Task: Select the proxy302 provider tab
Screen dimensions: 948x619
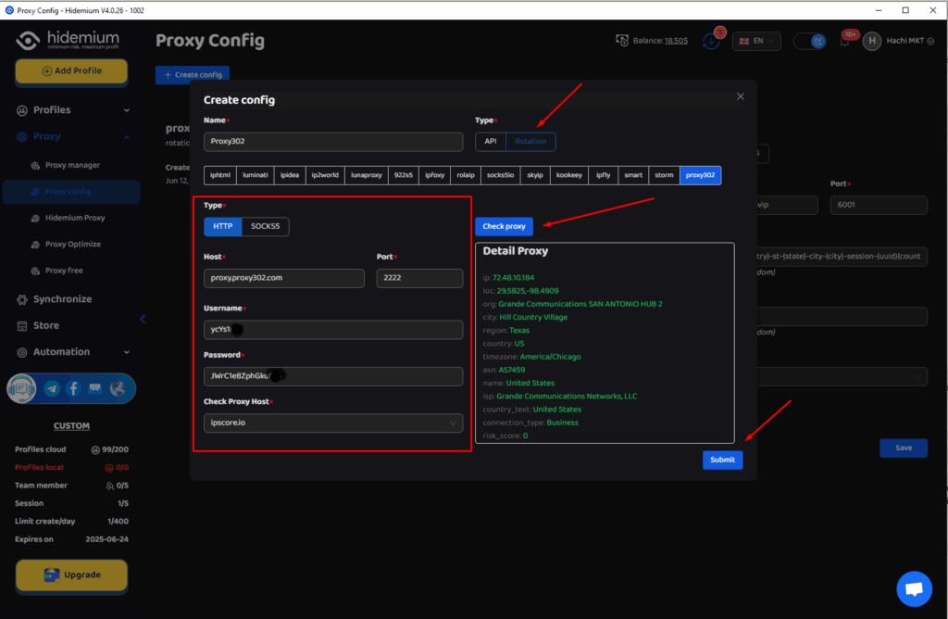Action: click(x=700, y=175)
